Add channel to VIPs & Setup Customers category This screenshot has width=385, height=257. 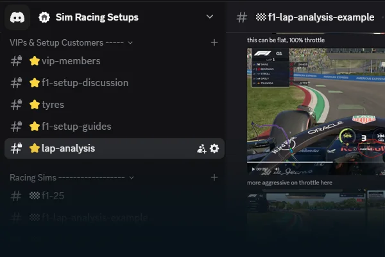tap(214, 42)
